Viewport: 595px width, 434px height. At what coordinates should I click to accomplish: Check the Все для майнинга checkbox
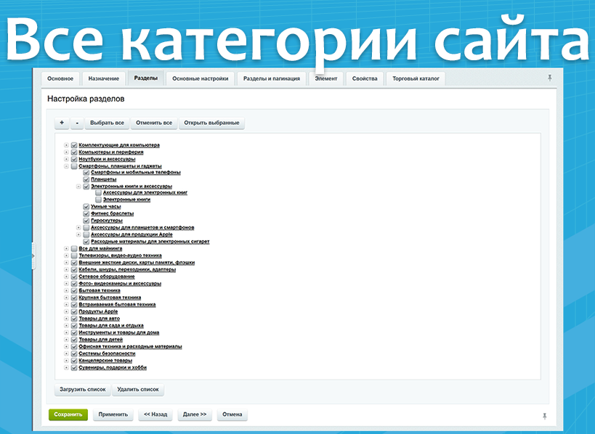[x=74, y=249]
